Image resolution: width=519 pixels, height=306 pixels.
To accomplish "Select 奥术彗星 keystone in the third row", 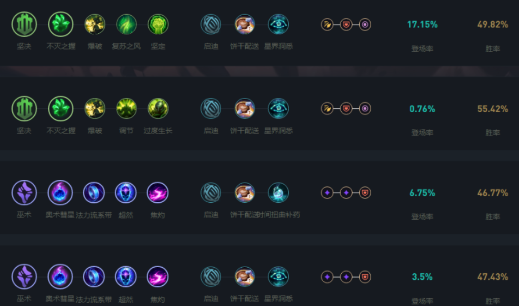I will click(x=60, y=193).
